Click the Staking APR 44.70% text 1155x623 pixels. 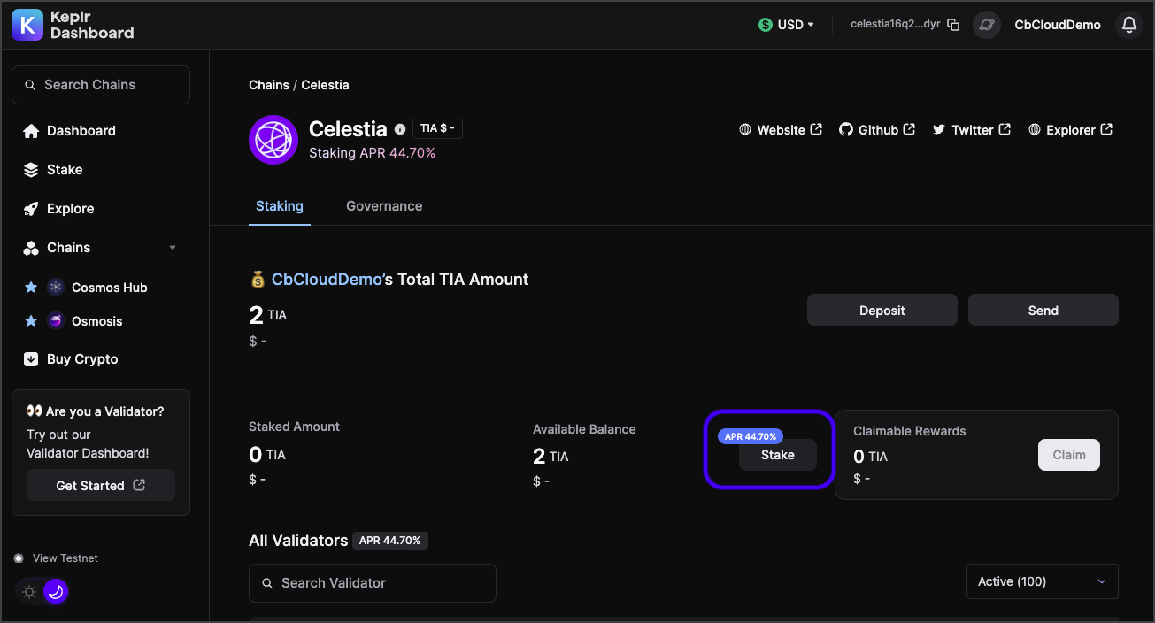tap(372, 153)
